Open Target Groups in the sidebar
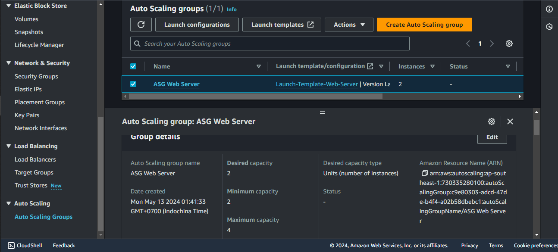This screenshot has width=558, height=252. tap(34, 172)
